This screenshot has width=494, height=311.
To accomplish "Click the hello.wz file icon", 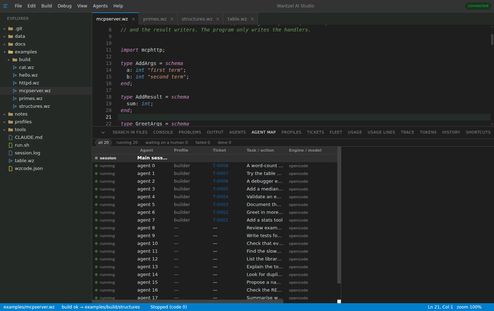I will tap(15, 75).
